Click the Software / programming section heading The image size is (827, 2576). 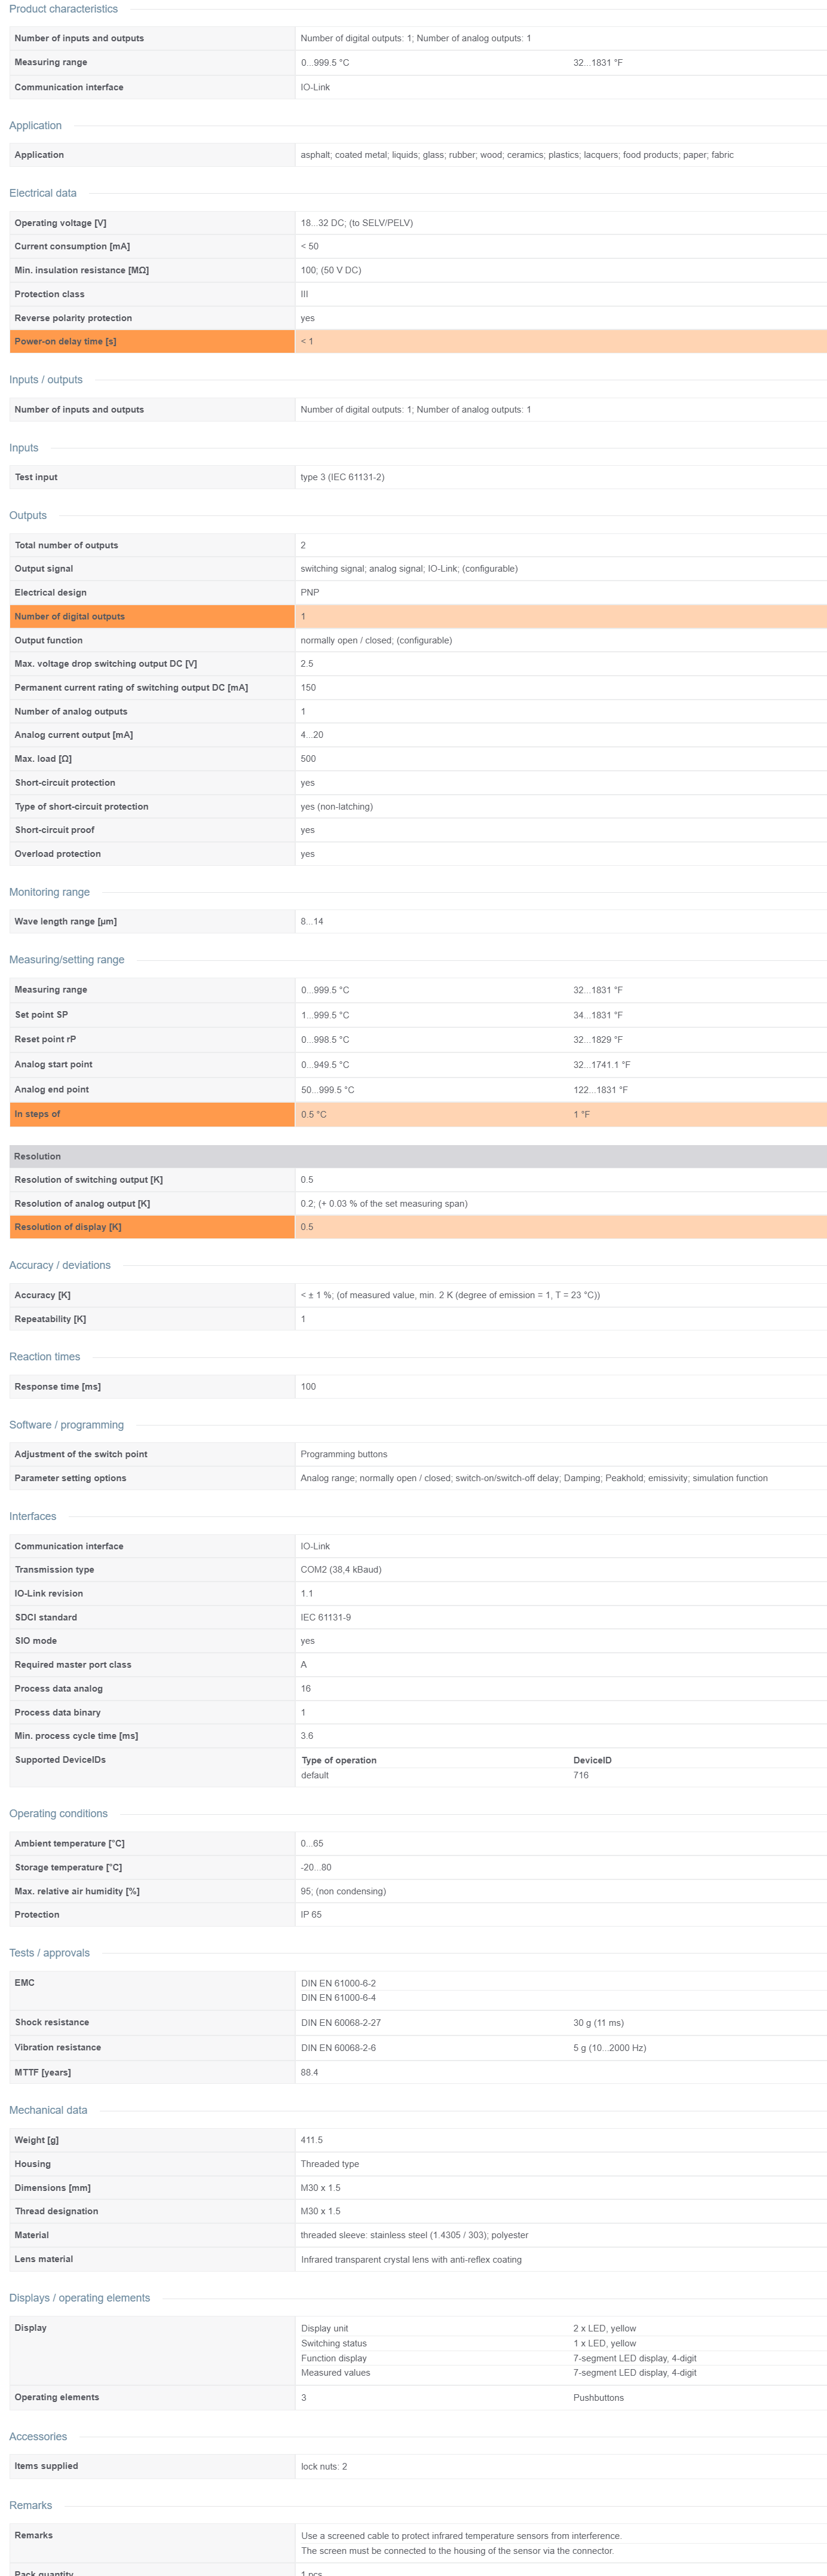point(66,1425)
